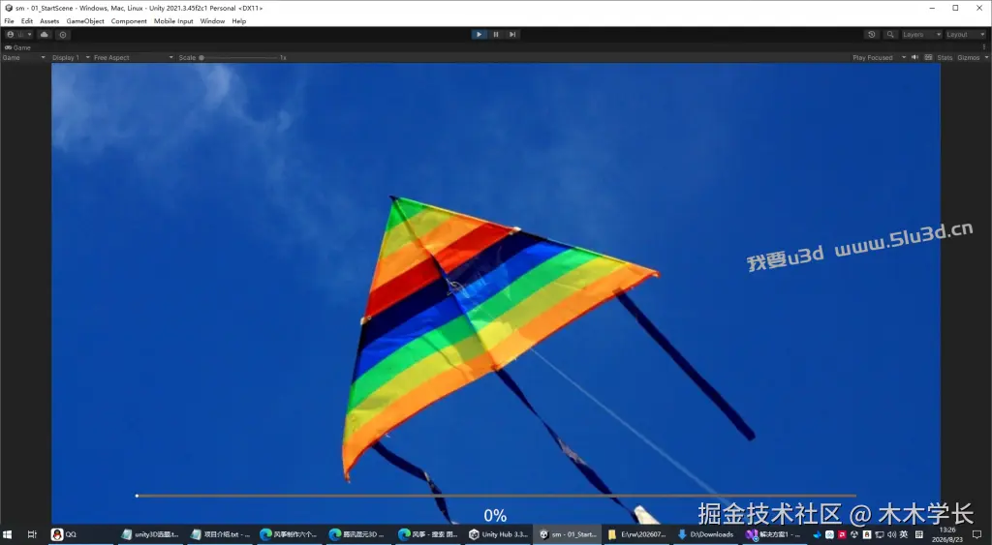This screenshot has height=545, width=992.
Task: Open D:\Downloads folder in taskbar
Action: pos(705,534)
